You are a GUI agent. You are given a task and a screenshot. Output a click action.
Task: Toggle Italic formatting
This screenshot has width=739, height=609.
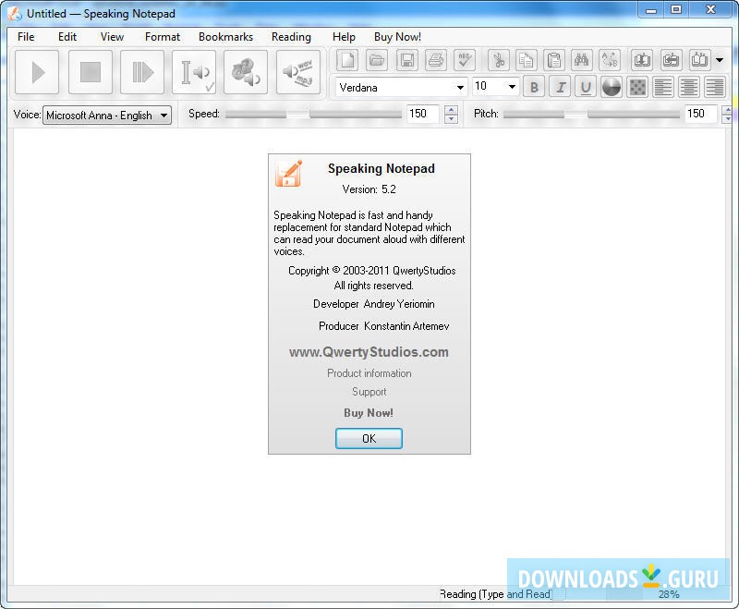(x=561, y=87)
